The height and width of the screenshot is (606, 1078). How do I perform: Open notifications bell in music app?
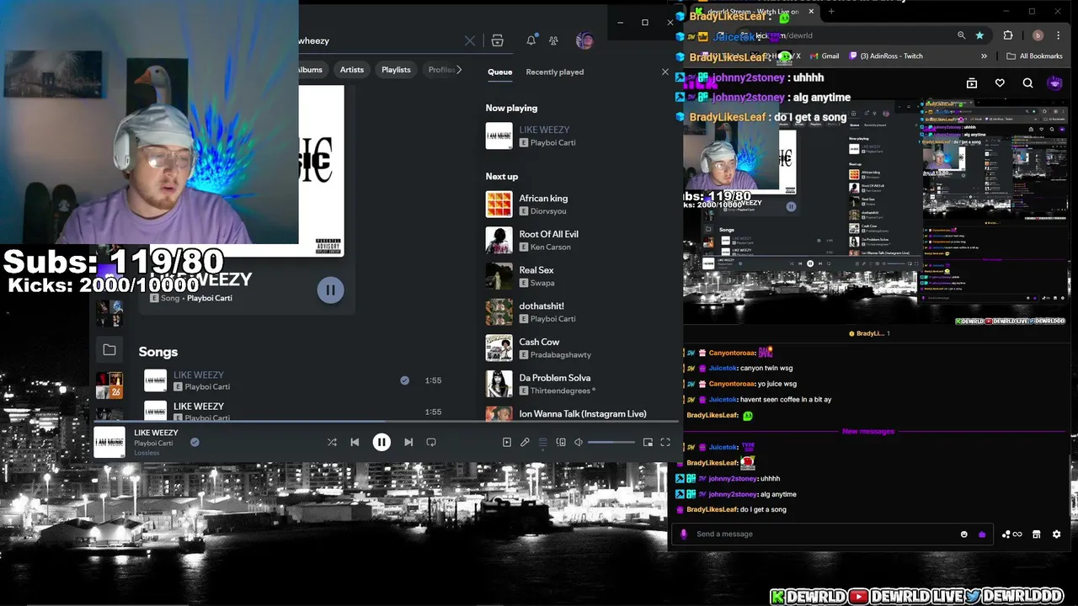click(x=531, y=40)
